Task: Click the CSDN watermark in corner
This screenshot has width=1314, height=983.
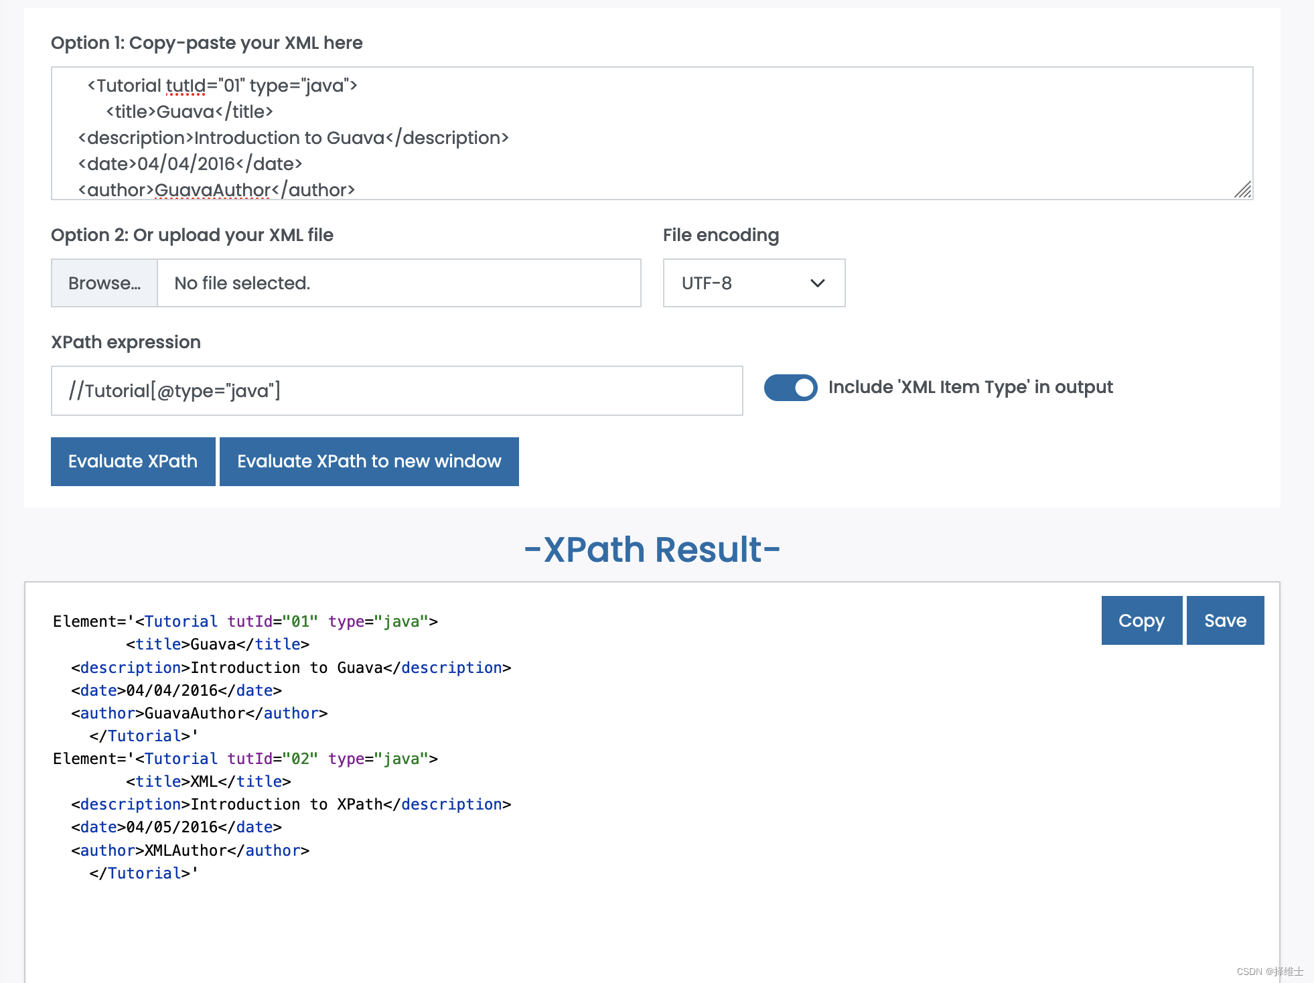Action: [x=1269, y=972]
